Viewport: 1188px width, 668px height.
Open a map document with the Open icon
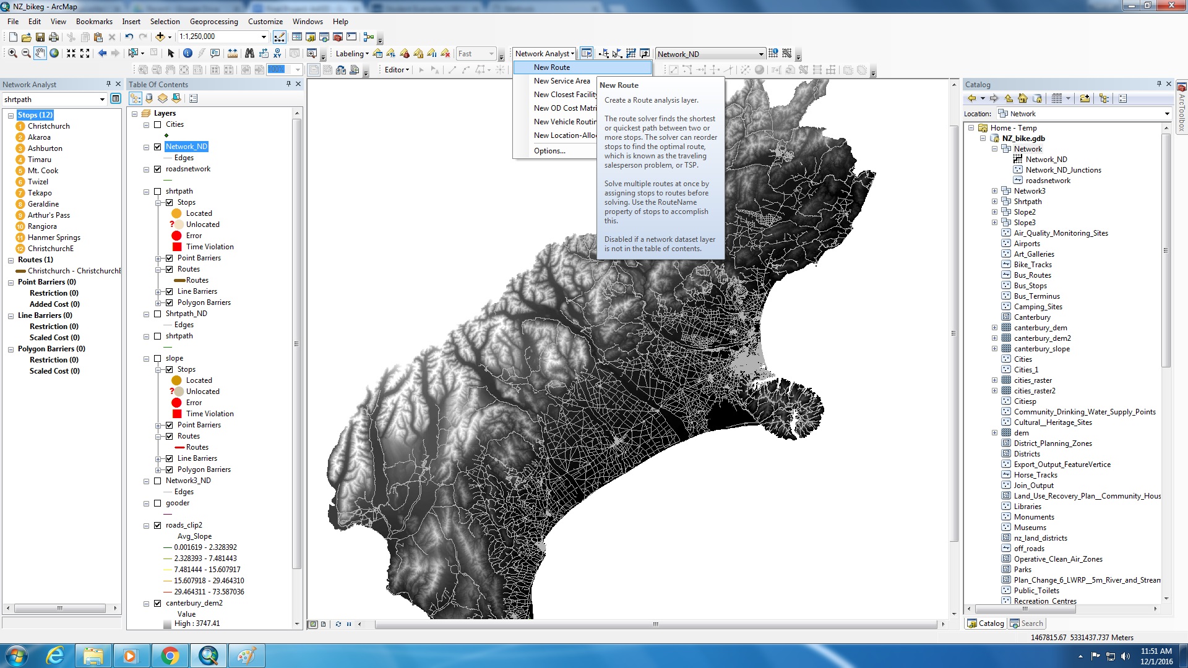tap(27, 37)
